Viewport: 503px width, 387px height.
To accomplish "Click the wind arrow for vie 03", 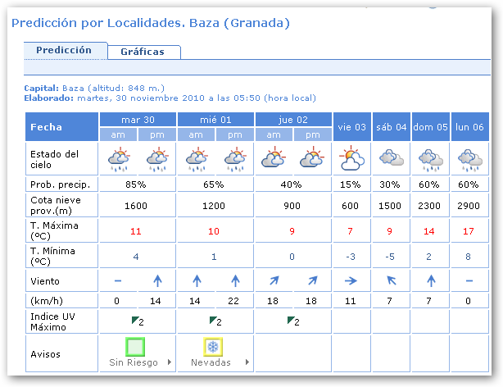I will (352, 280).
